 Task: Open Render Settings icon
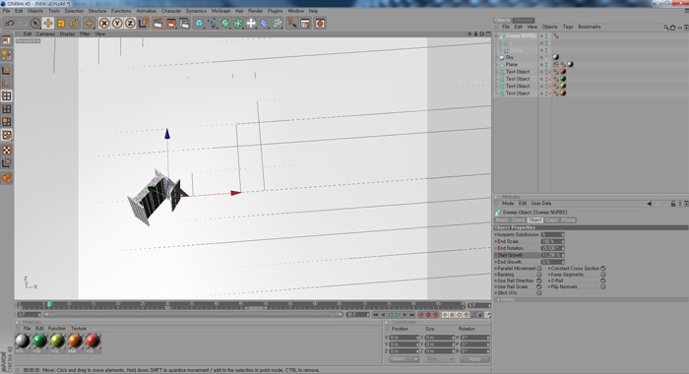pyautogui.click(x=184, y=24)
